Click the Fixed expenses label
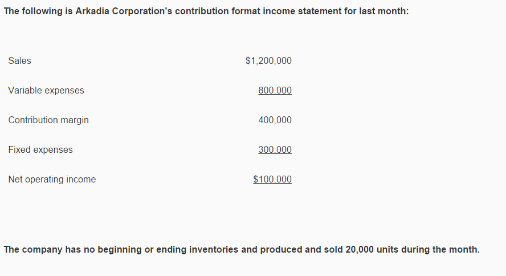Viewport: 506px width, 276px height. [40, 150]
